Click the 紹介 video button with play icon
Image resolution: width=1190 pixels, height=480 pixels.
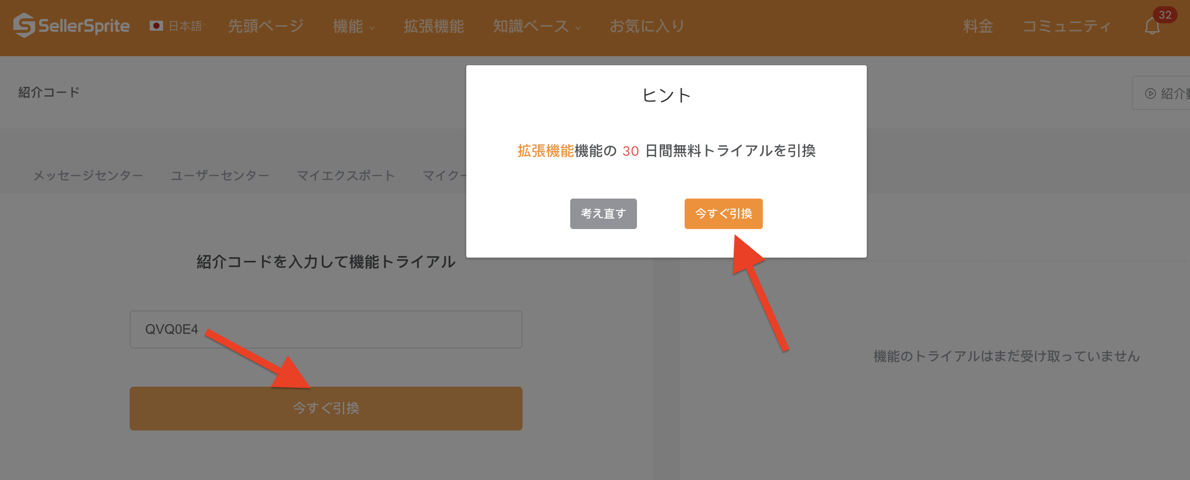coord(1161,93)
